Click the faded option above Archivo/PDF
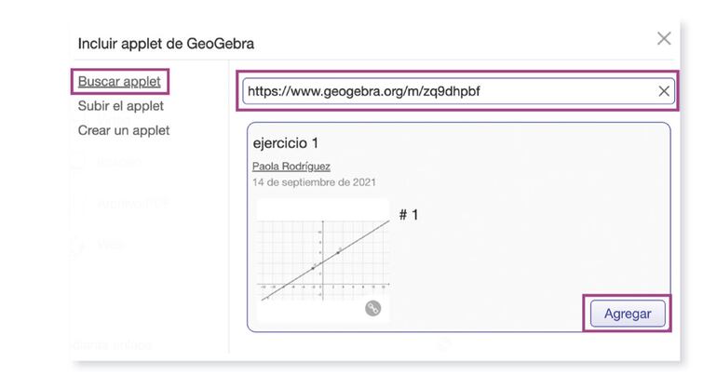 point(119,162)
